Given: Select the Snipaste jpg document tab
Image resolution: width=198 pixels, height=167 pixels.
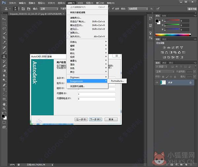Looking at the screenshot, I should (x=36, y=14).
